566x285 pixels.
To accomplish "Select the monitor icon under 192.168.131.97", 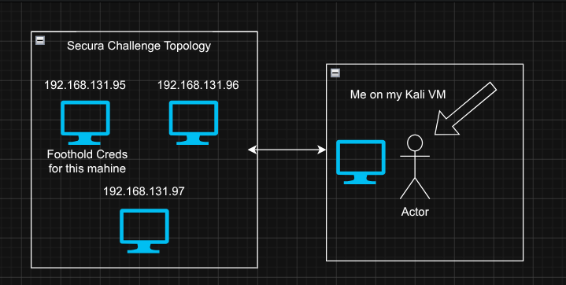I will 144,231.
